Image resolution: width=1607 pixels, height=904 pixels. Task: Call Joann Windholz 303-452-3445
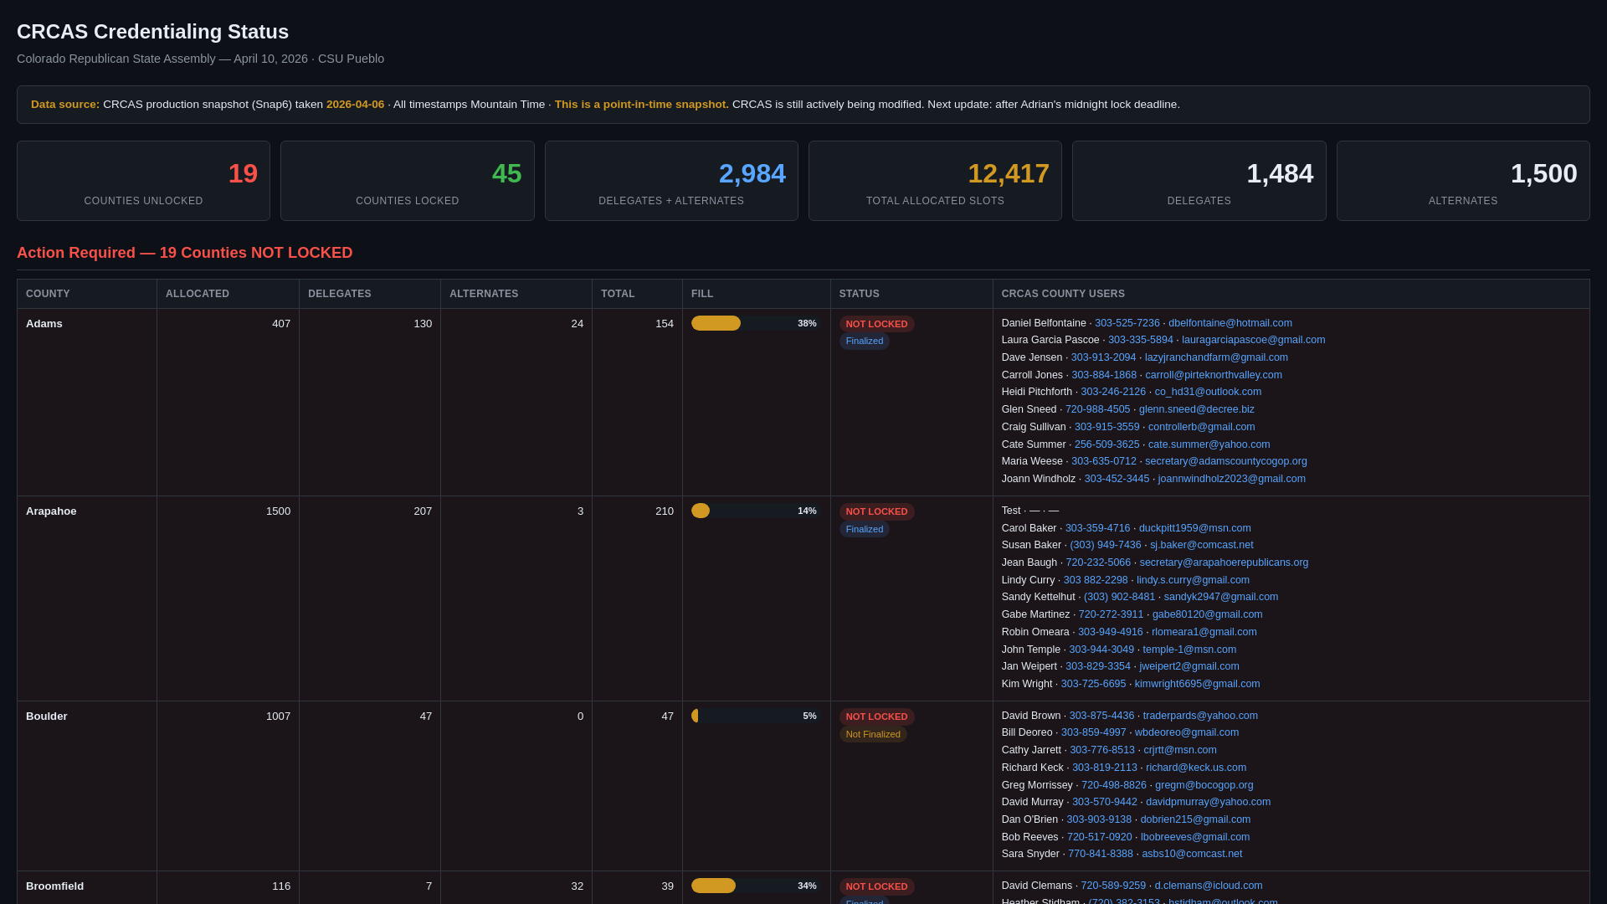coord(1117,479)
